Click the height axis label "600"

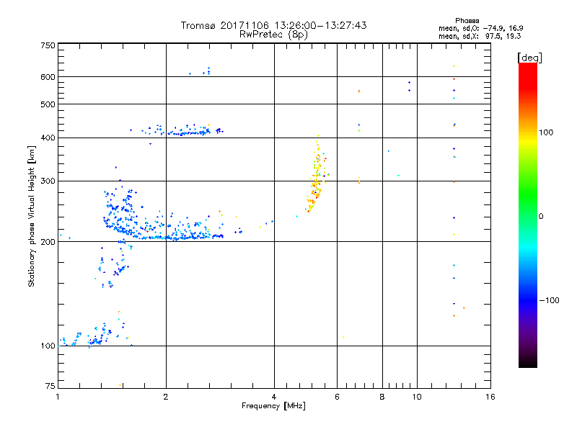click(48, 77)
